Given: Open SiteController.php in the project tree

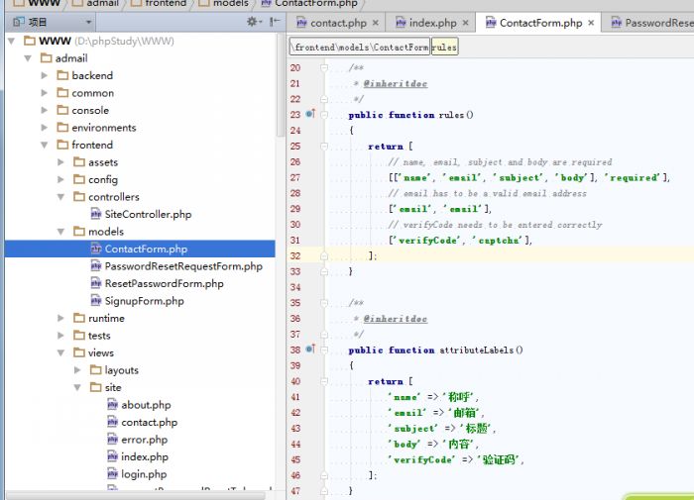Looking at the screenshot, I should [x=148, y=214].
